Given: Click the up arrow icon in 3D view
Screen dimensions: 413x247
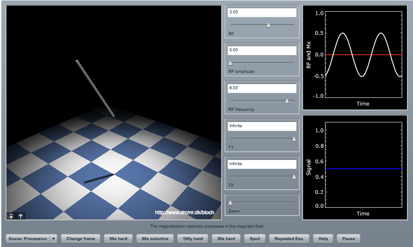Looking at the screenshot, I should [20, 216].
